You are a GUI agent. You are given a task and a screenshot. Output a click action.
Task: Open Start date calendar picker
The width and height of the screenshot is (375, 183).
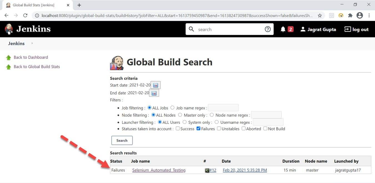[x=156, y=85]
